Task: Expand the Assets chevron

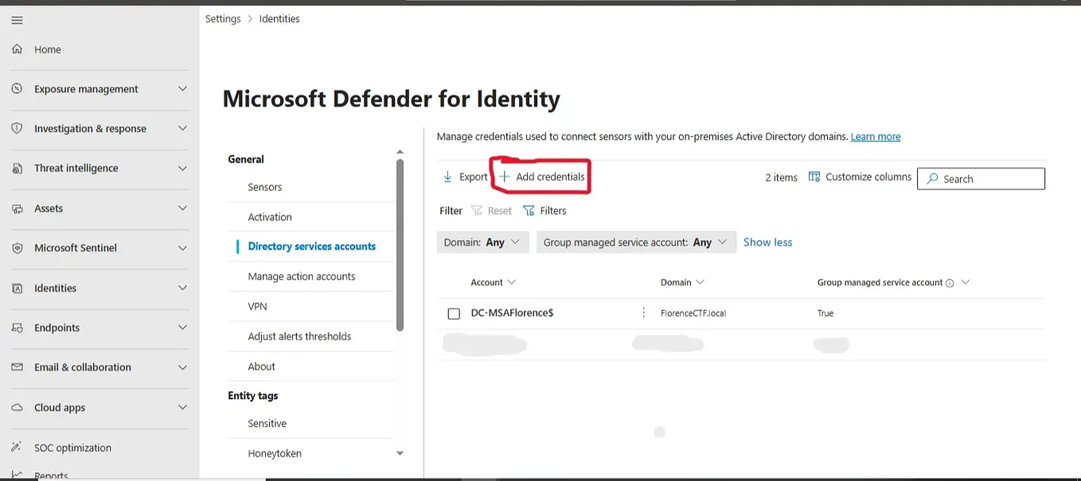Action: click(x=182, y=208)
